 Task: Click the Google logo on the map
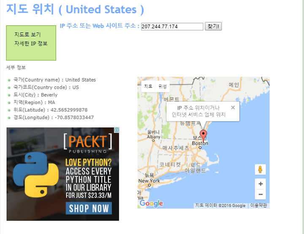coord(152,203)
